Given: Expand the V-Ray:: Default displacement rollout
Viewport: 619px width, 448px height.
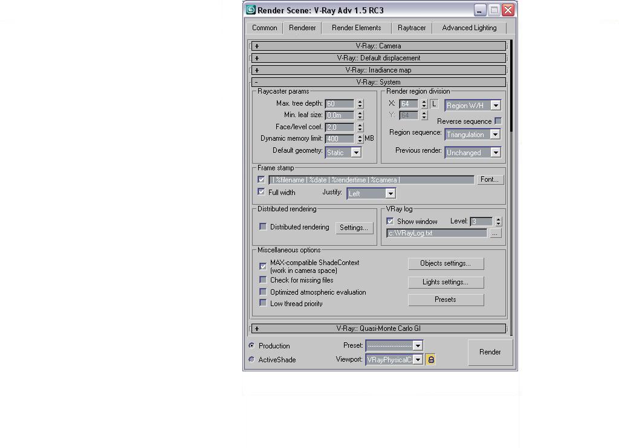Looking at the screenshot, I should point(378,58).
